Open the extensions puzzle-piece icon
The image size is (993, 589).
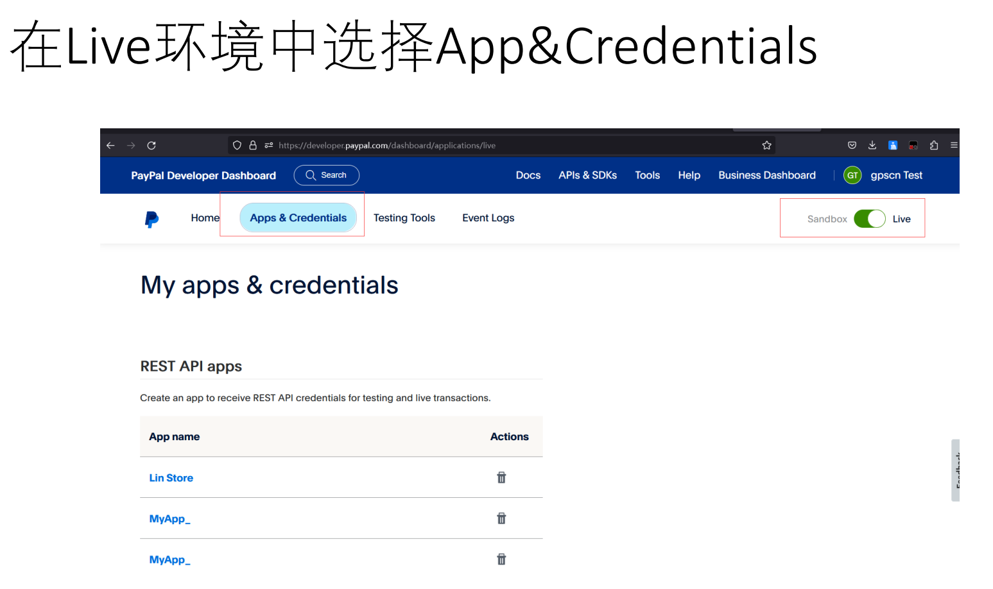pyautogui.click(x=934, y=146)
